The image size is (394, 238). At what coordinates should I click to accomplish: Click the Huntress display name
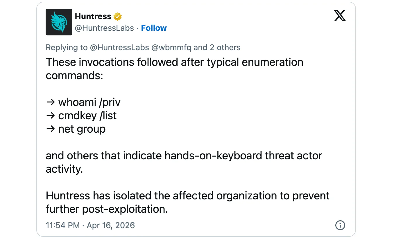point(93,16)
